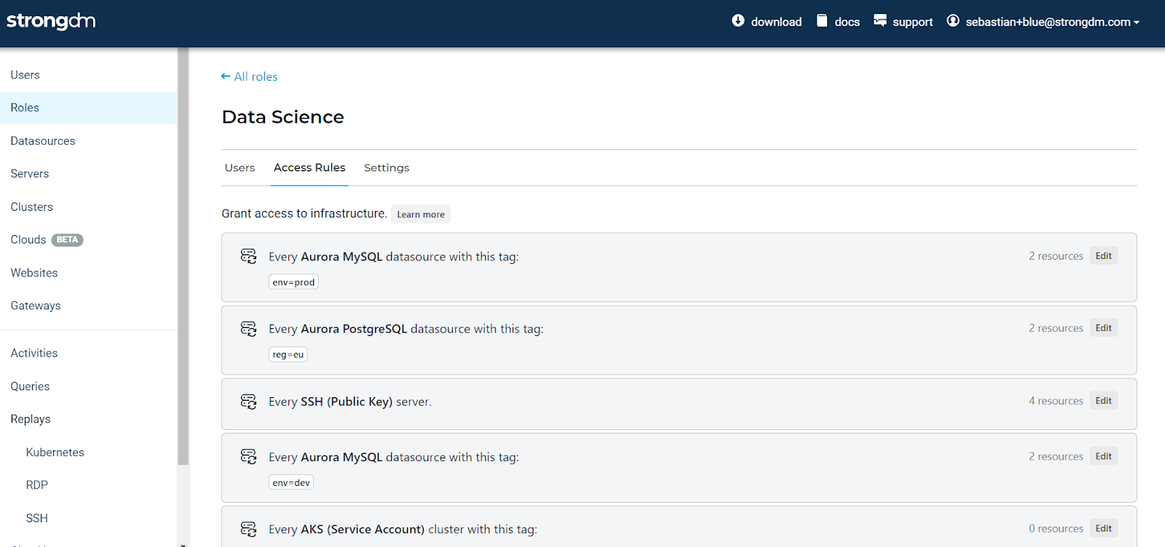Open Clusters in the sidebar
Screen dimensions: 1165x547
point(88,207)
